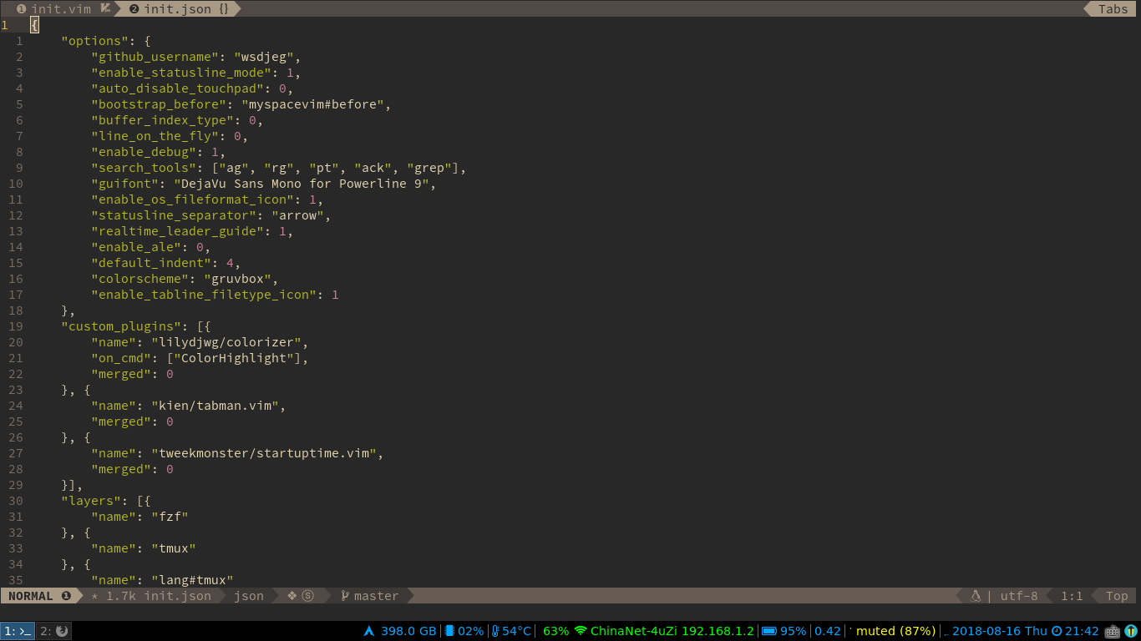Click the 192.168.1.2 IP address
This screenshot has height=641, width=1141.
(x=718, y=631)
